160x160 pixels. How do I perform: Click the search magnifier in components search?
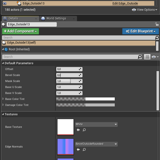click(157, 38)
